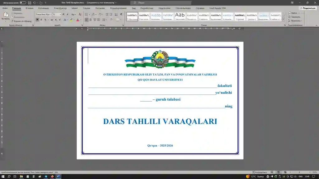Switch to the Design (Конструктор) tab
319x179 pixels.
coord(60,8)
